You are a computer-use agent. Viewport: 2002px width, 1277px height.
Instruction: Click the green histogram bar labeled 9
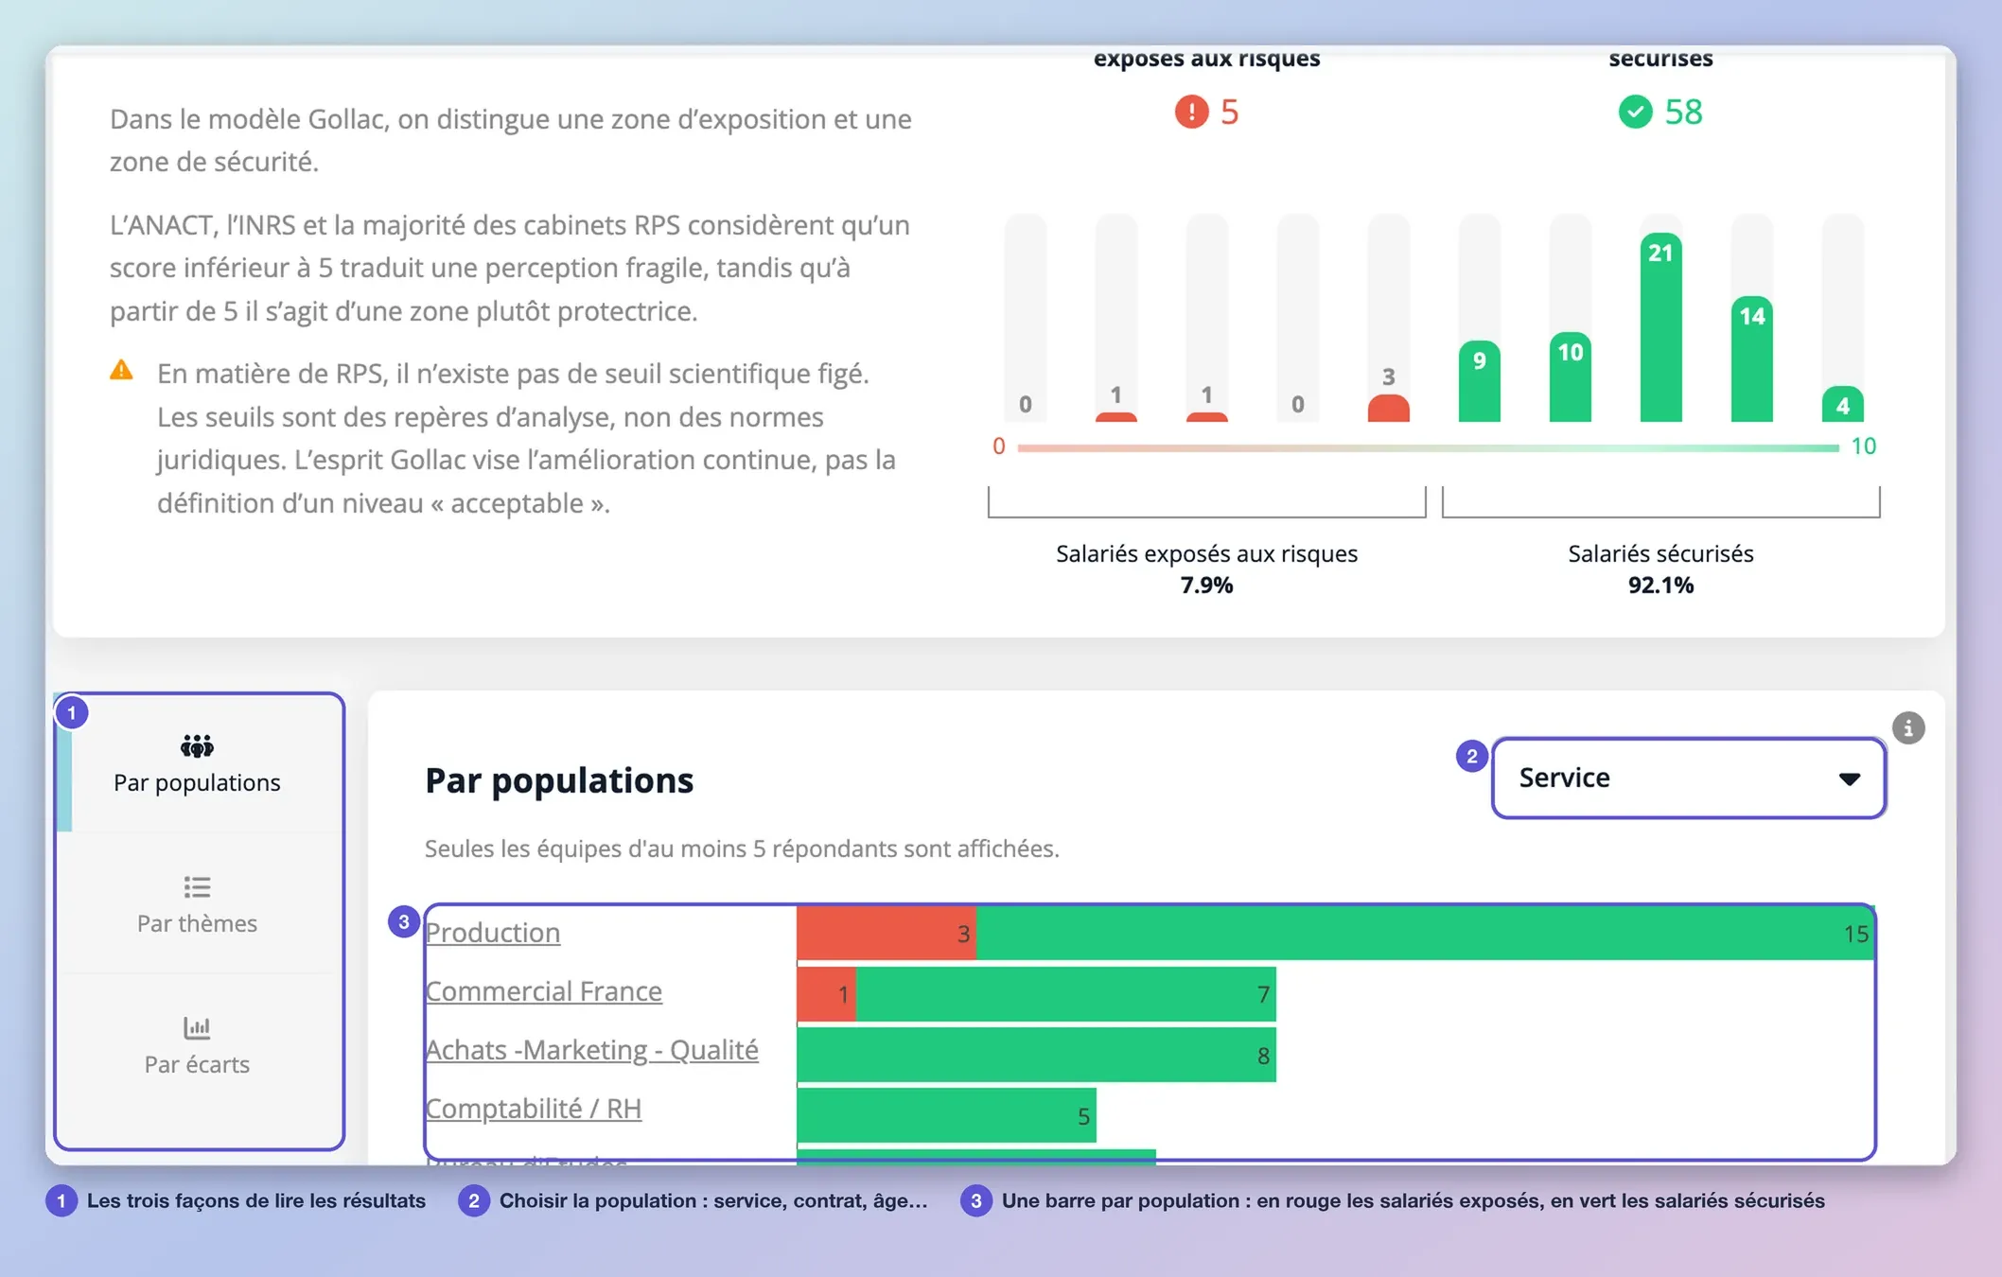tap(1480, 381)
